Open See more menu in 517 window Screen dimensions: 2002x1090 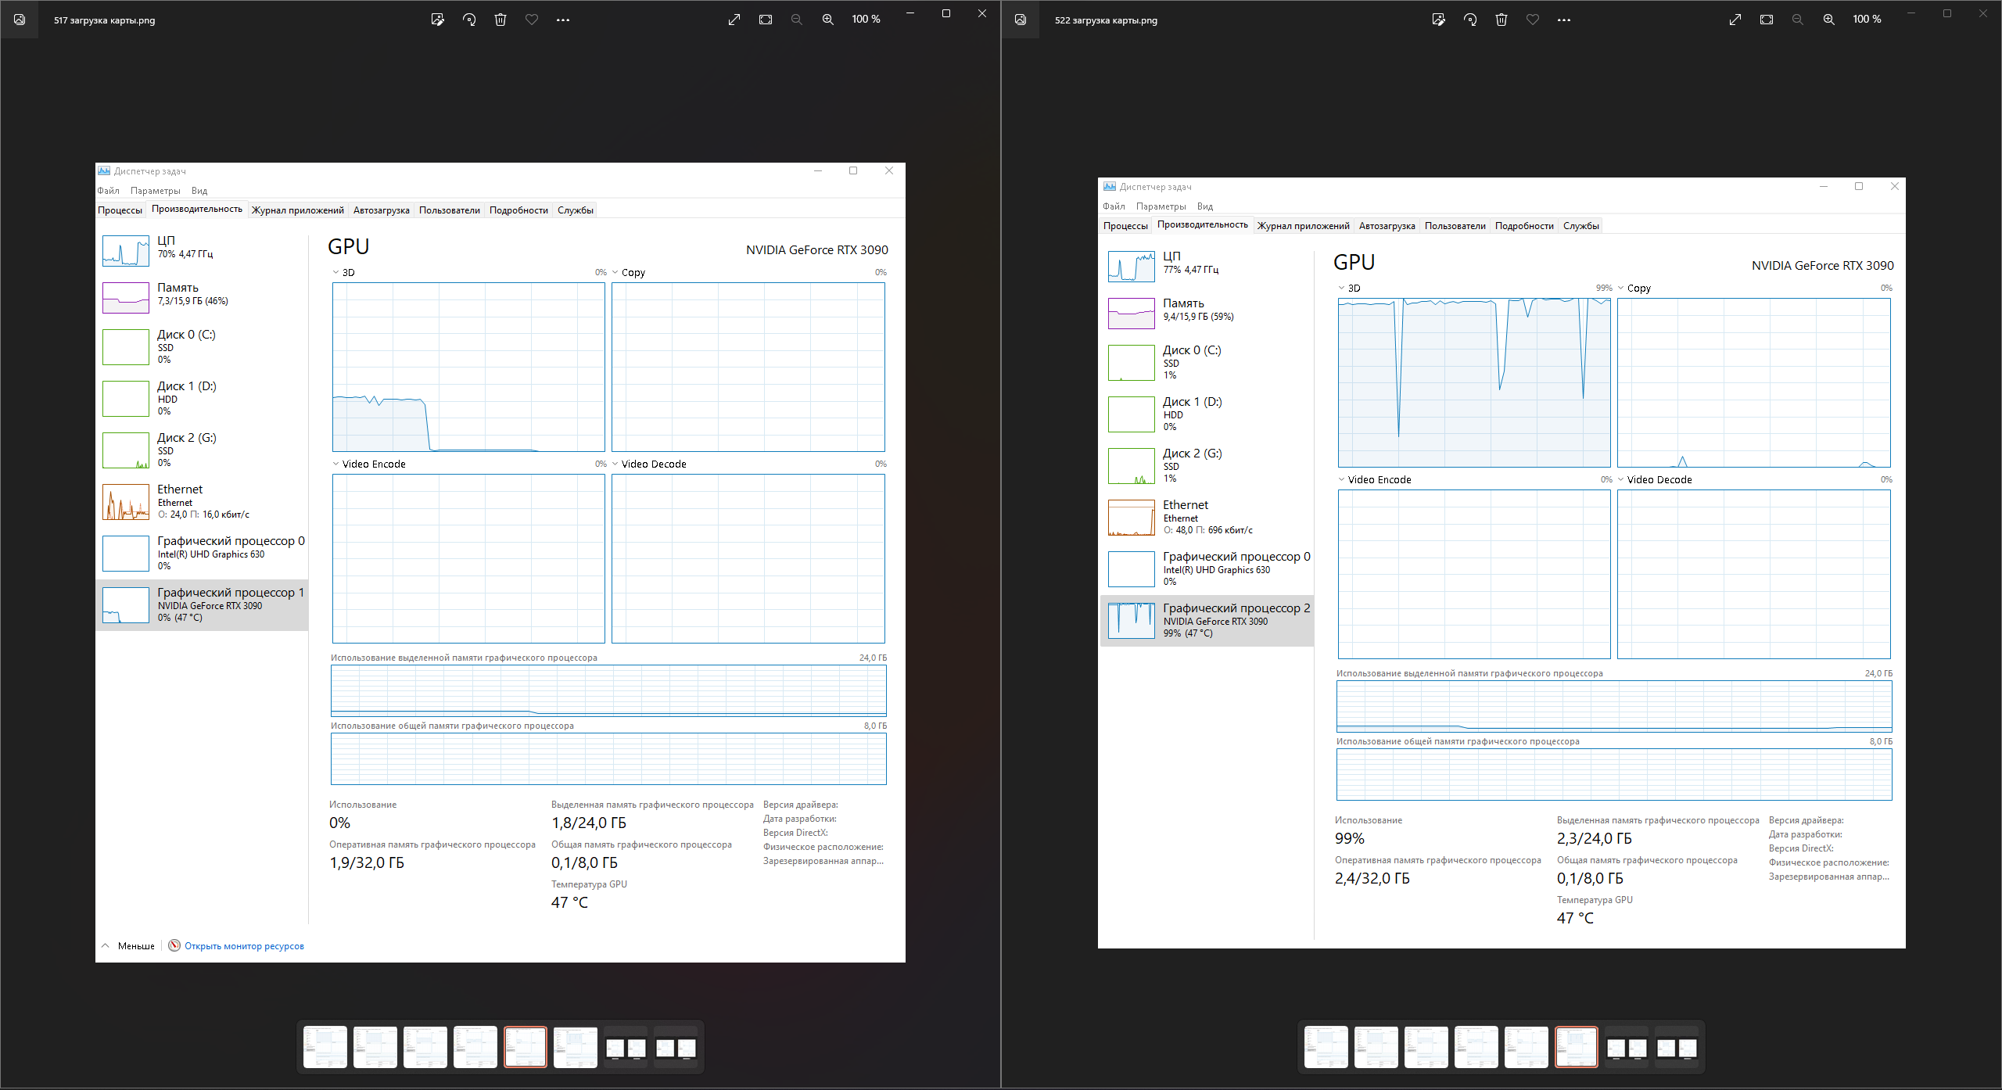coord(563,20)
